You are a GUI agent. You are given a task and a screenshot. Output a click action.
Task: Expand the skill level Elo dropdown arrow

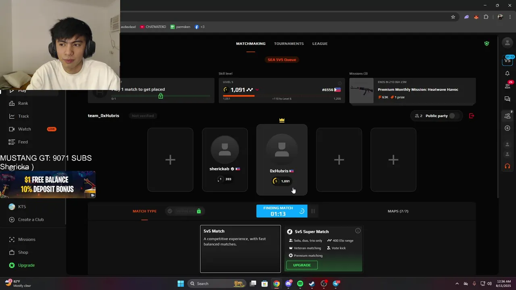(257, 90)
